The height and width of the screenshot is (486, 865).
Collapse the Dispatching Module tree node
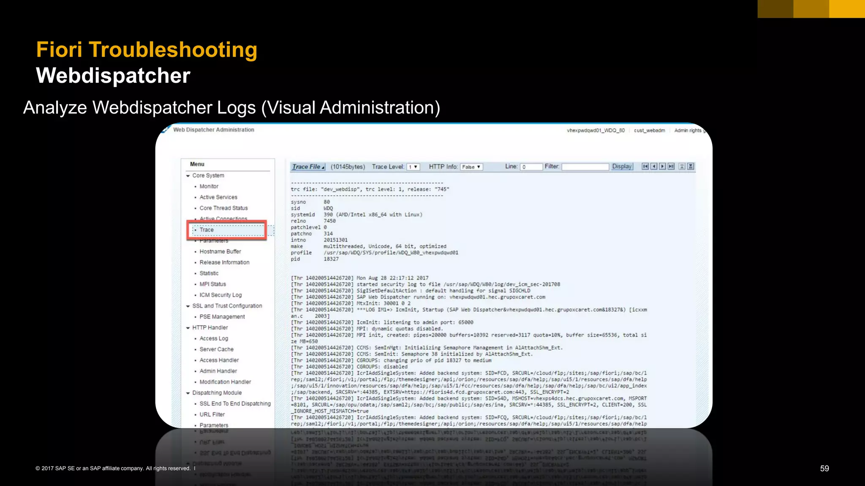pos(188,393)
